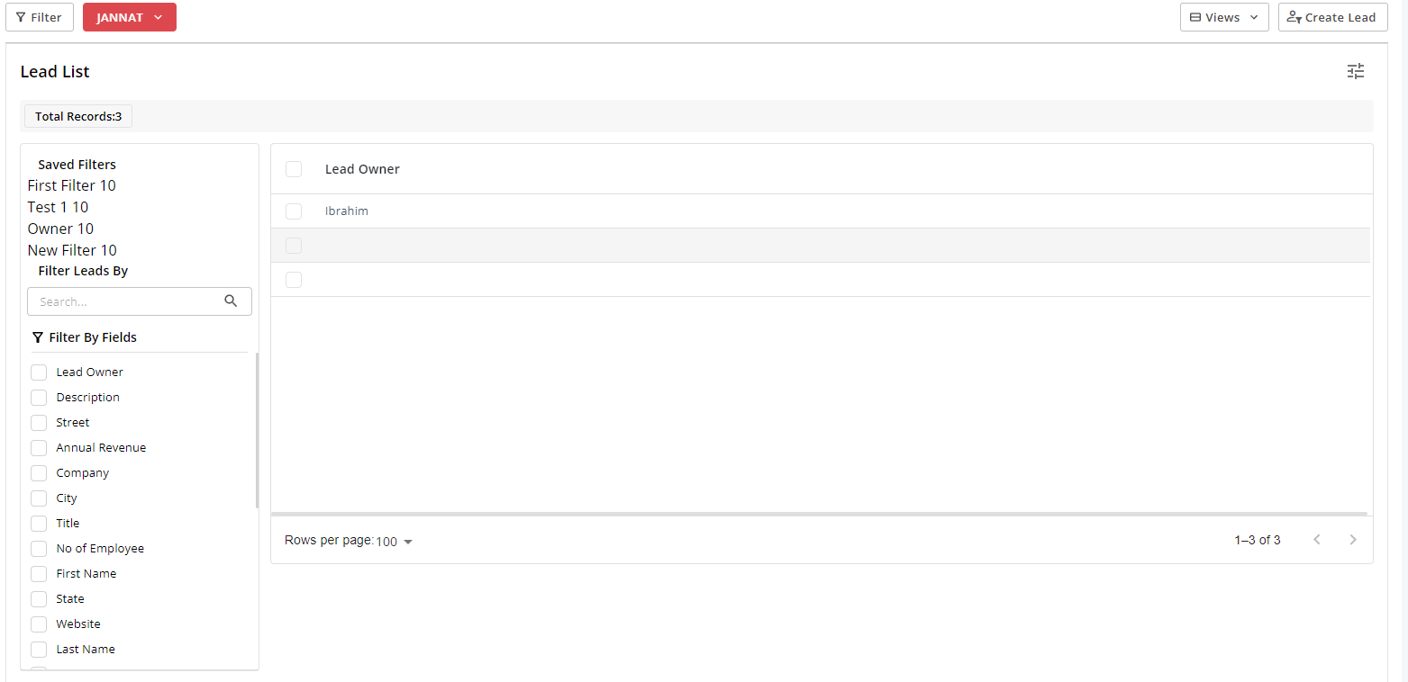
Task: Expand the Views dropdown
Action: 1223,17
